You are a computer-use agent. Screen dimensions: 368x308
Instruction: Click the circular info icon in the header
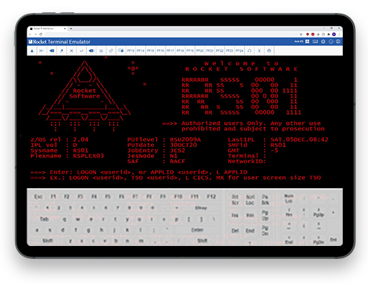coord(331,42)
